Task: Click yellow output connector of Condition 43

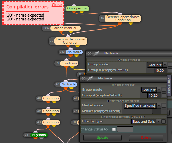Action: click(x=54, y=125)
